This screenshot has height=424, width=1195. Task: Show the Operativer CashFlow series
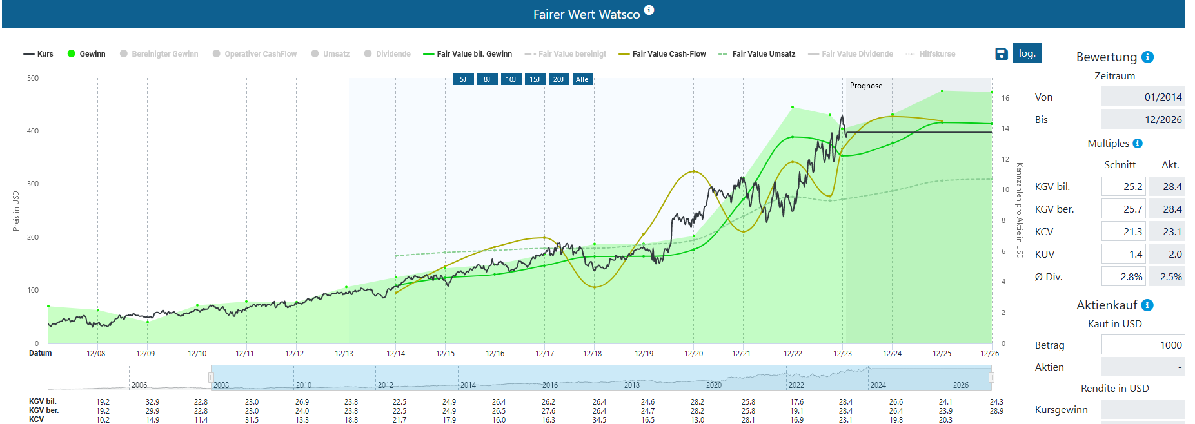pos(255,54)
